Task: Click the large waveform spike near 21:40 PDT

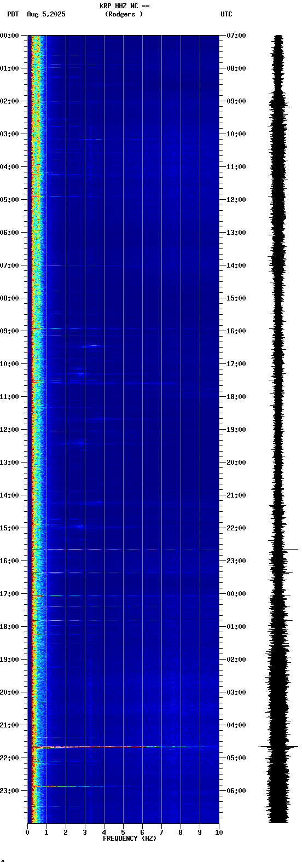Action: click(278, 747)
